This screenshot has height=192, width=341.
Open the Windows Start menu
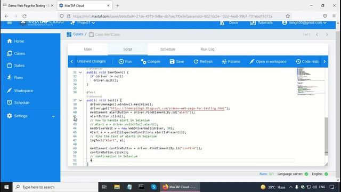(x=6, y=187)
